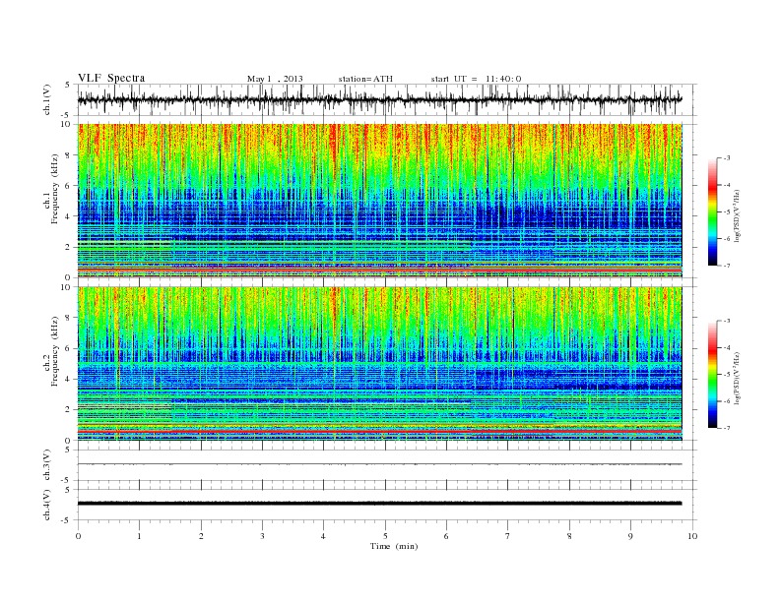Click time axis tick label "4"

pyautogui.click(x=323, y=536)
